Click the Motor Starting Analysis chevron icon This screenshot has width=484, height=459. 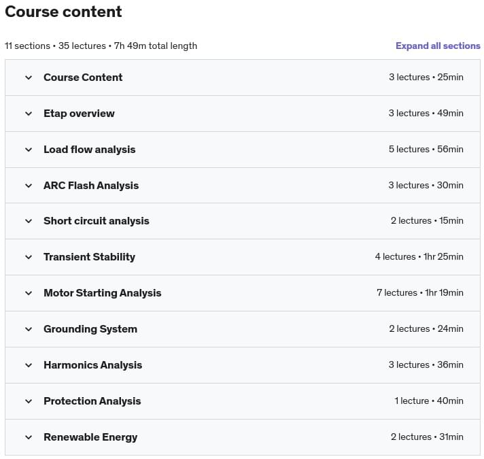coord(29,293)
